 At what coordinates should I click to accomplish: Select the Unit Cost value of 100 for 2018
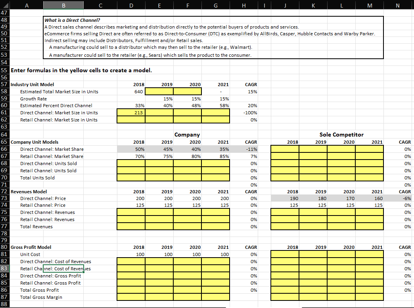[131, 254]
